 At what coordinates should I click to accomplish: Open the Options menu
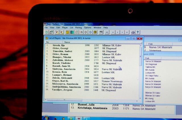tap(88, 28)
